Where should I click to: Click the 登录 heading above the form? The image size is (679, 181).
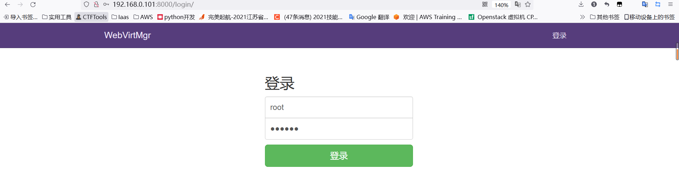tap(280, 83)
